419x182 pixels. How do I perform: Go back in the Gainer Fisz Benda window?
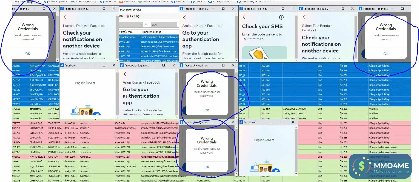(304, 17)
